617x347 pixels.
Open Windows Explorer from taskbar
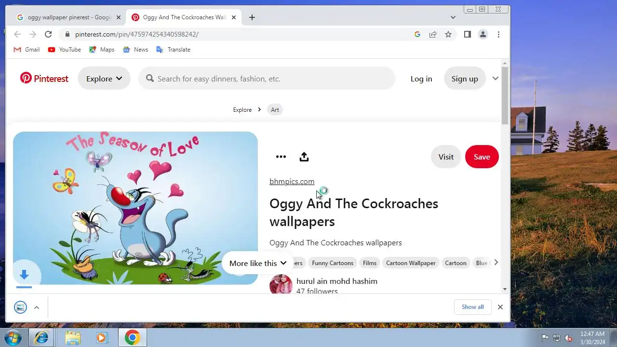(x=73, y=338)
